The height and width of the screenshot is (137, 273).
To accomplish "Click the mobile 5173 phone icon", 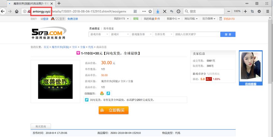I will pos(221,19).
